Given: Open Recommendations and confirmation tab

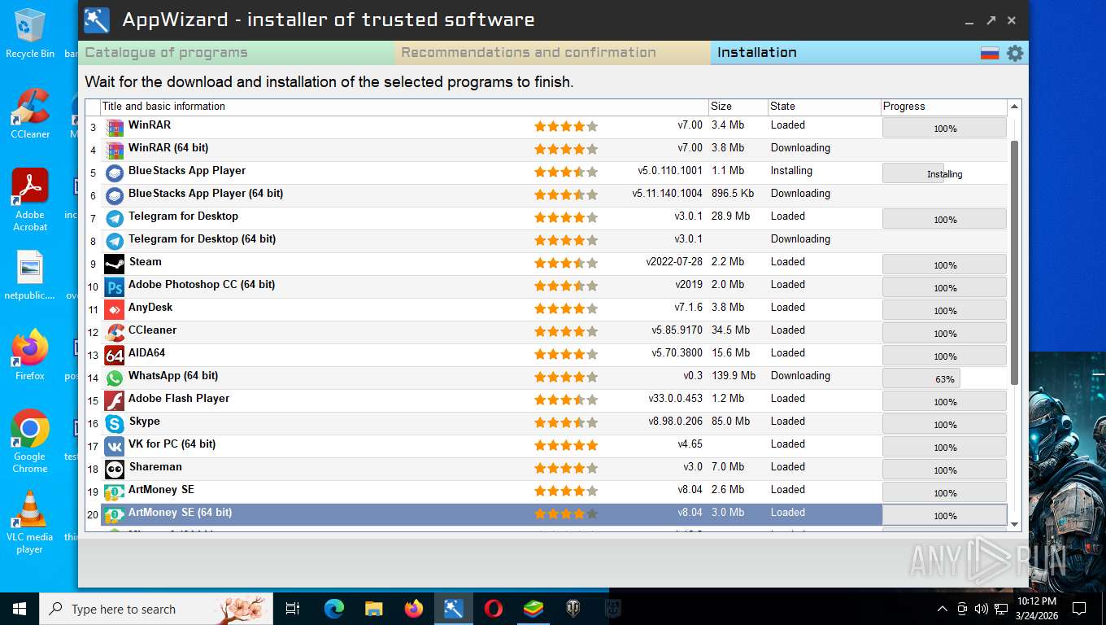Looking at the screenshot, I should [x=553, y=53].
